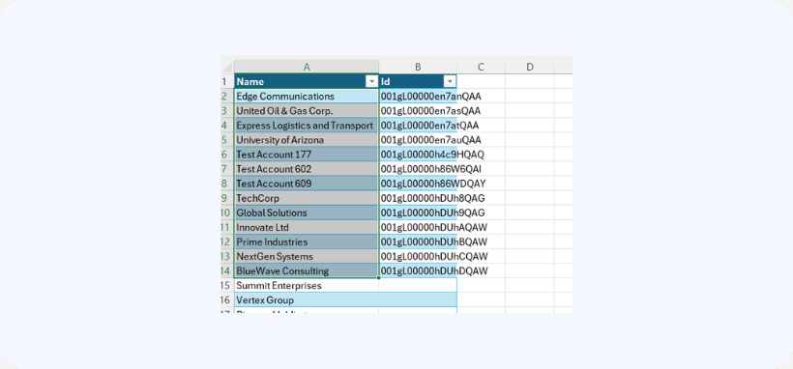Click Id value 001gL00000hDUh8QAG

433,198
